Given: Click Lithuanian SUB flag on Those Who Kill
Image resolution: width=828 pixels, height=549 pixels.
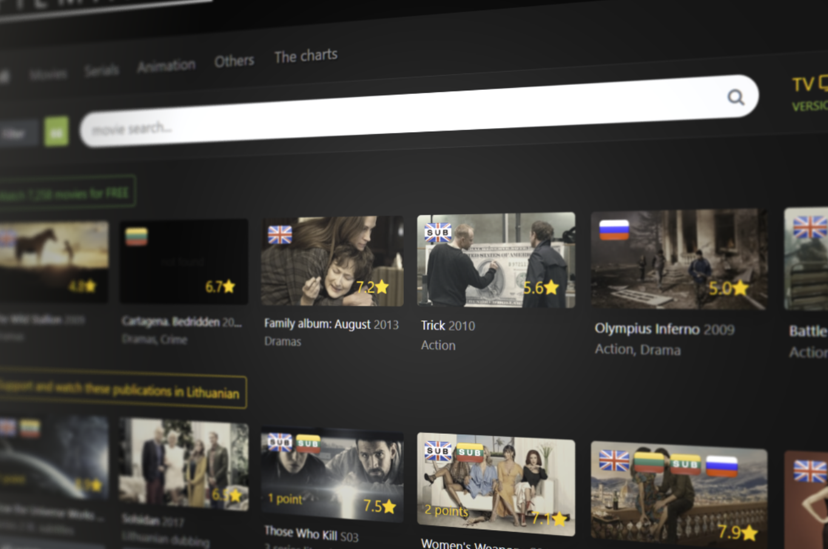Looking at the screenshot, I should coord(308,444).
